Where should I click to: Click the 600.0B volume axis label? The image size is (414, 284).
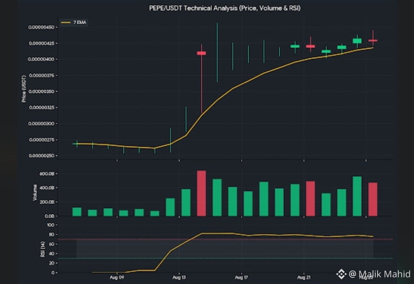pos(47,174)
